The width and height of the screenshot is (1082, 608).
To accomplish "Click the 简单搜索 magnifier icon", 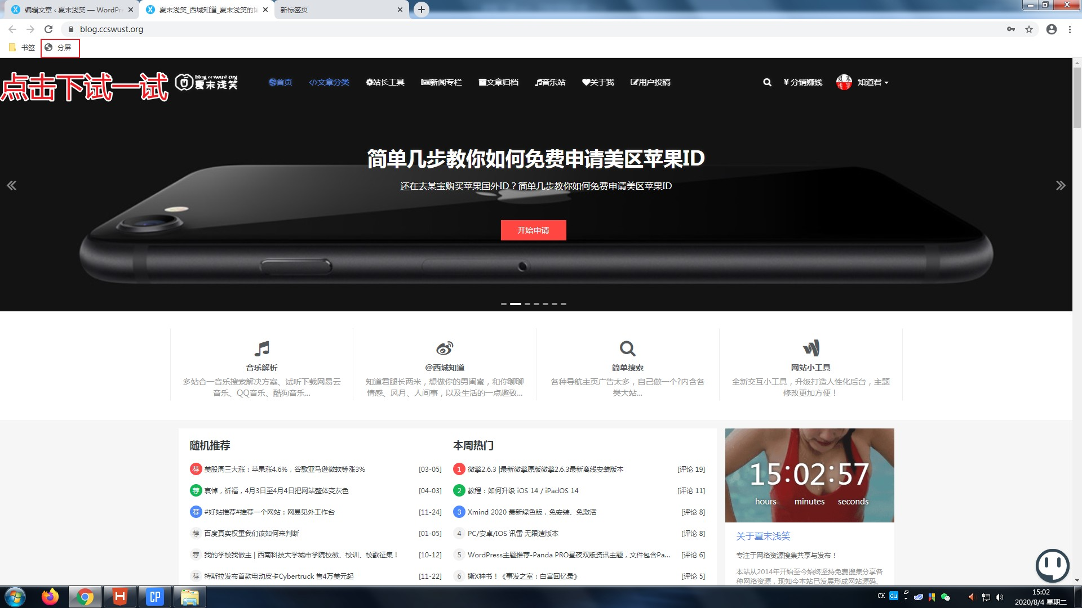I will click(x=627, y=348).
